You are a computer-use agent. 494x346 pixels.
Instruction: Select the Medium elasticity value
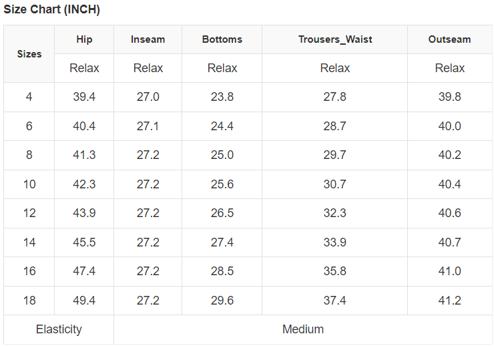[x=303, y=329]
